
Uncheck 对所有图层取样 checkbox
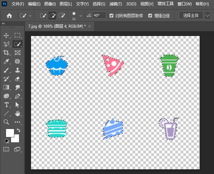112,16
